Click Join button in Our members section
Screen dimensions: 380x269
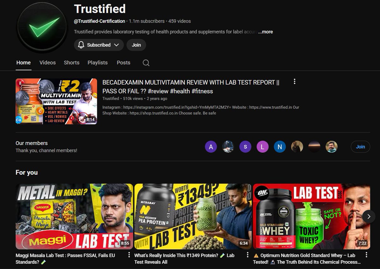point(360,147)
